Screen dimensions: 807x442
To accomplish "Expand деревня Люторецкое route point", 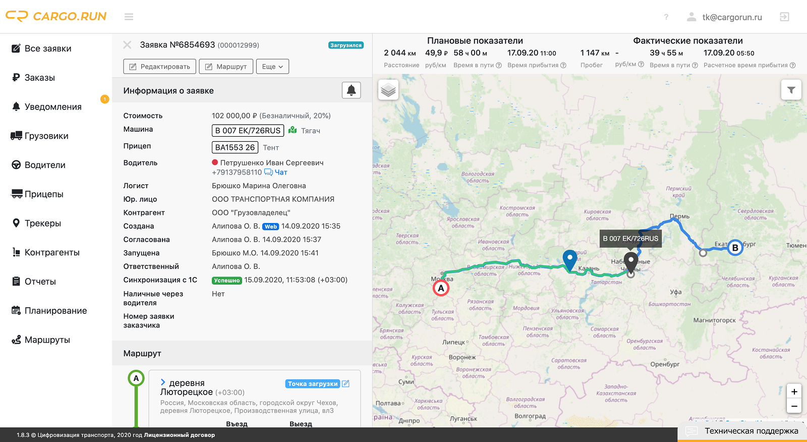I will 163,382.
